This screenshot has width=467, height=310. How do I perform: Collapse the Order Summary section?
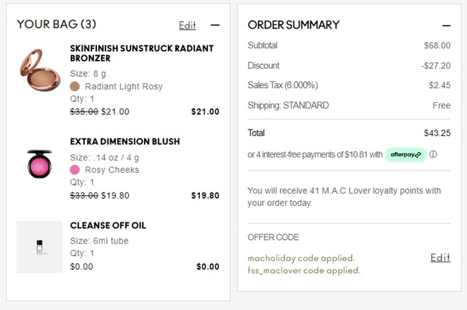[446, 25]
